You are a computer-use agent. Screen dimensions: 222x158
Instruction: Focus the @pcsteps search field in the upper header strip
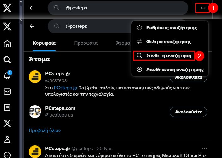tap(118, 8)
